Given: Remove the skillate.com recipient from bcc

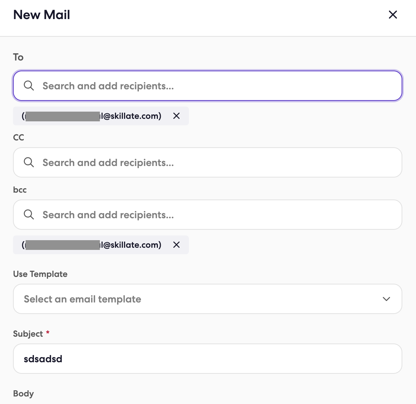Looking at the screenshot, I should click(x=176, y=245).
